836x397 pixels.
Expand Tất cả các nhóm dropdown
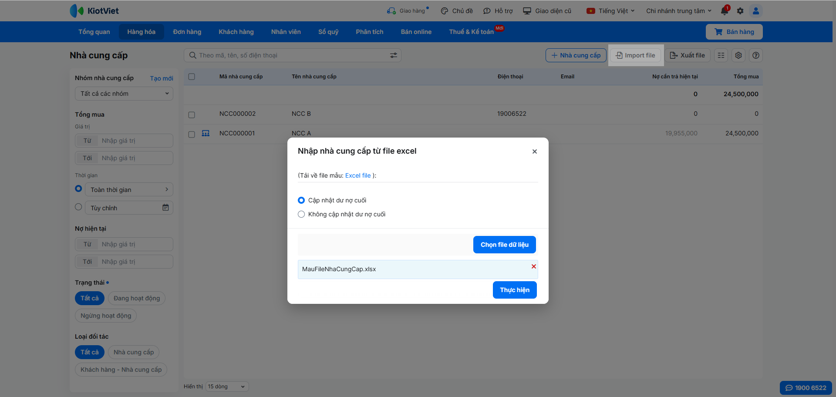point(124,94)
